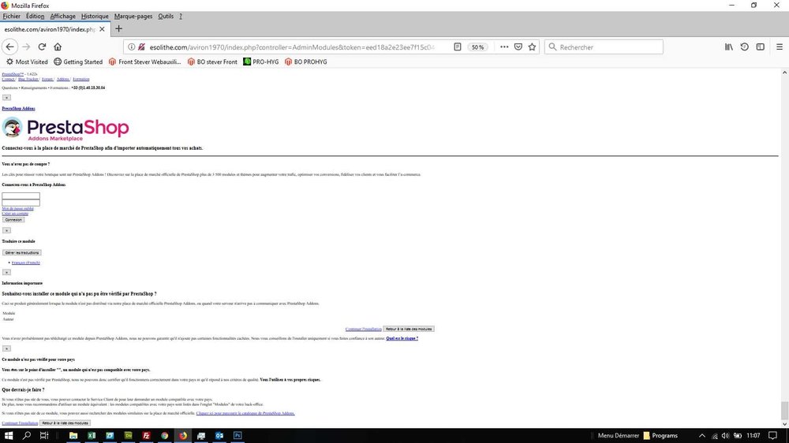
Task: Open the Bug Tracker link
Action: [x=28, y=79]
